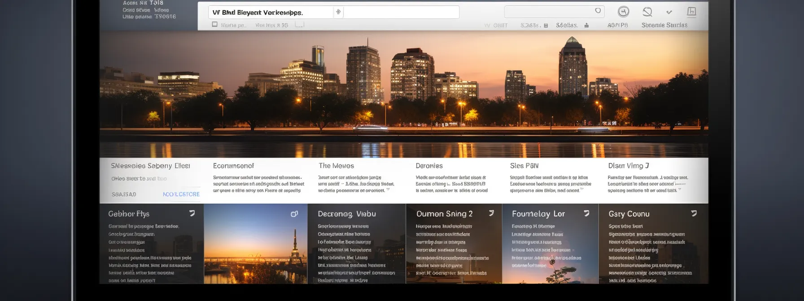Select the The Meves column heading
Screen dimensions: 804x301
pos(336,166)
